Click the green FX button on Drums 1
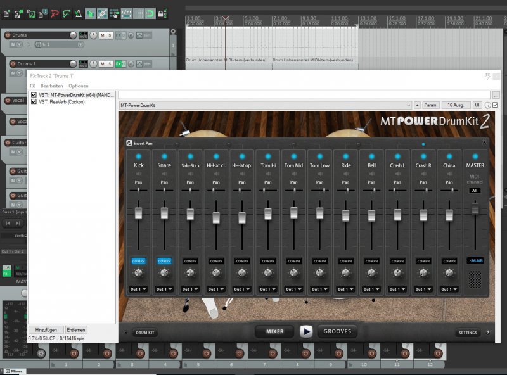The image size is (507, 375). tap(119, 64)
